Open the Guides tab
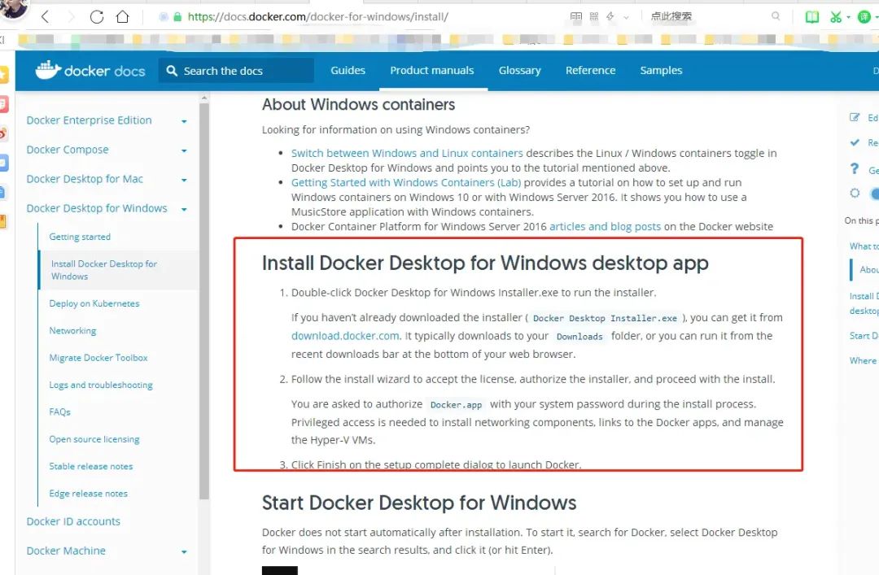Viewport: 879px width, 575px height. pyautogui.click(x=348, y=70)
